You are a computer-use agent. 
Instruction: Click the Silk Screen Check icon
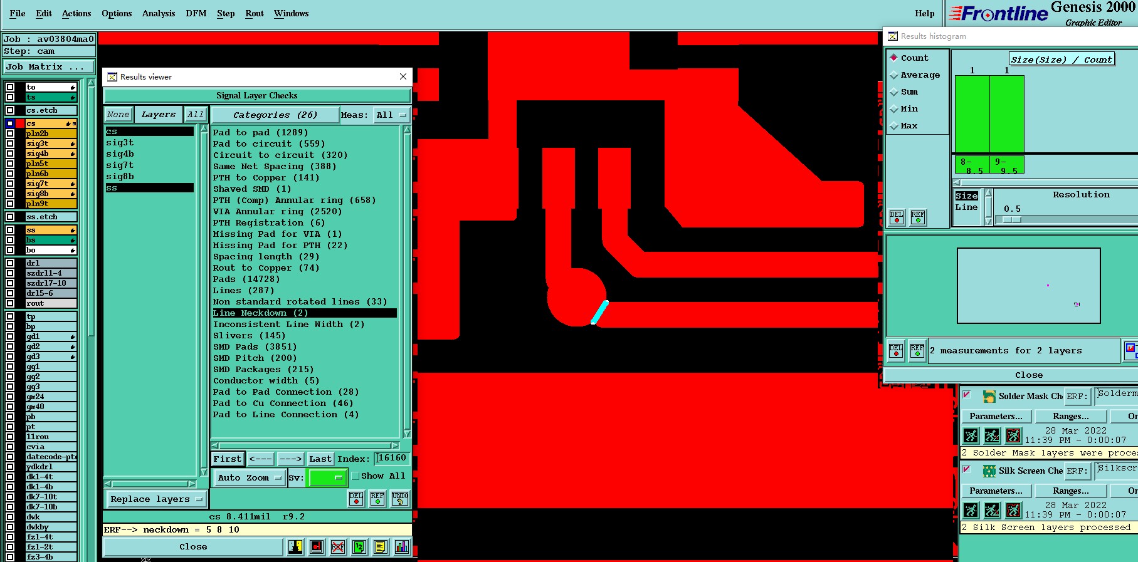989,471
